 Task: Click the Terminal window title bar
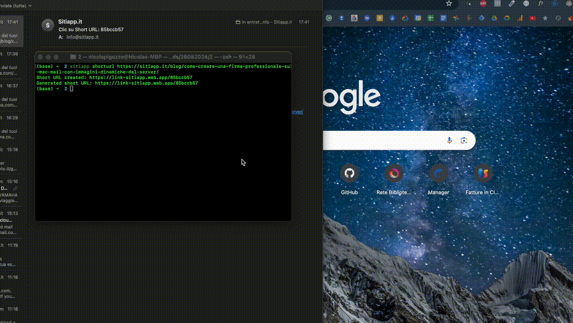[x=163, y=57]
